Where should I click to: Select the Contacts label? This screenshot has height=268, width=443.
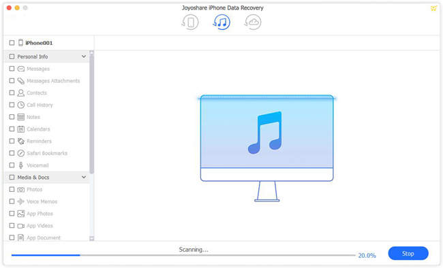point(37,93)
